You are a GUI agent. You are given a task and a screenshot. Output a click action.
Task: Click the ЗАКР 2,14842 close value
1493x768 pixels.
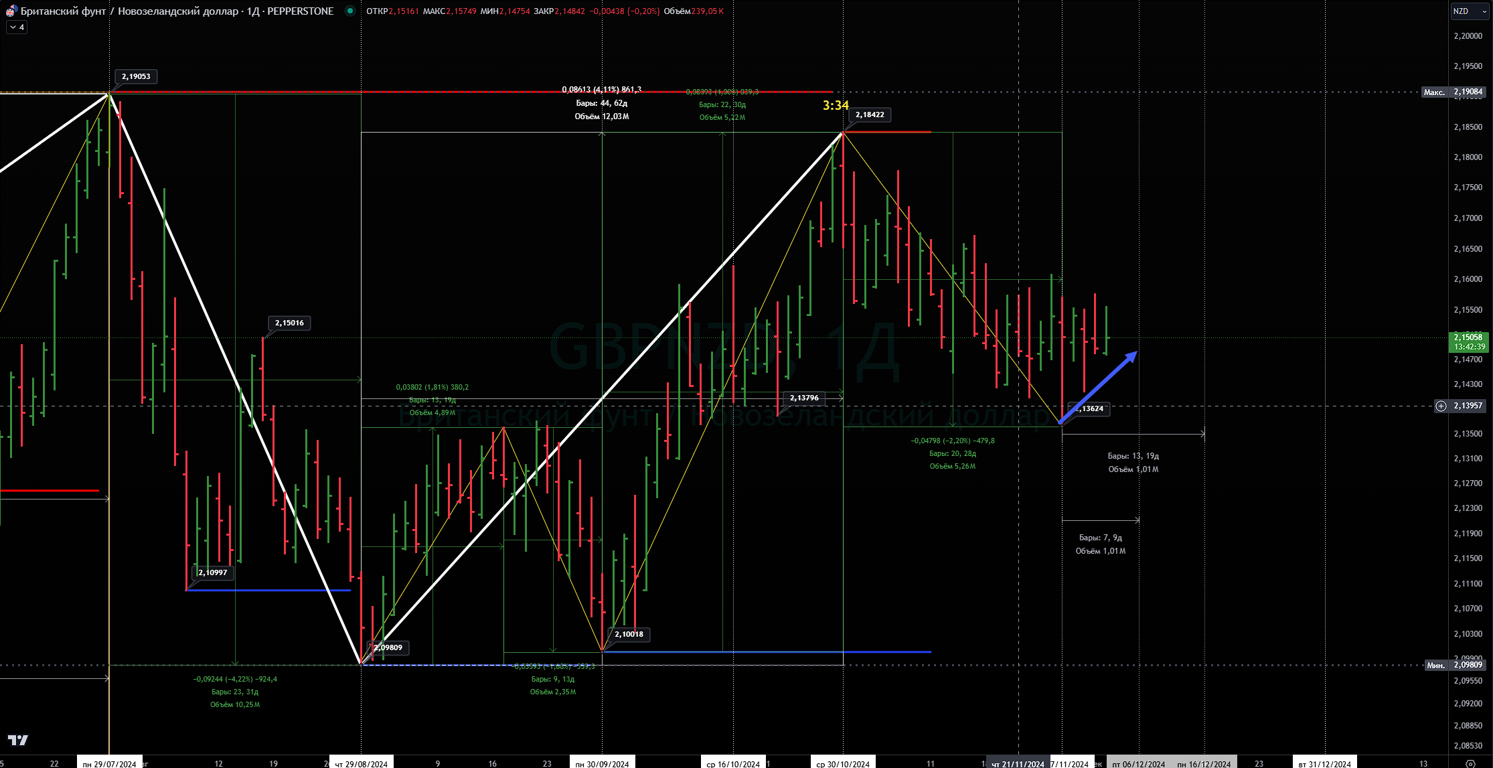(560, 11)
